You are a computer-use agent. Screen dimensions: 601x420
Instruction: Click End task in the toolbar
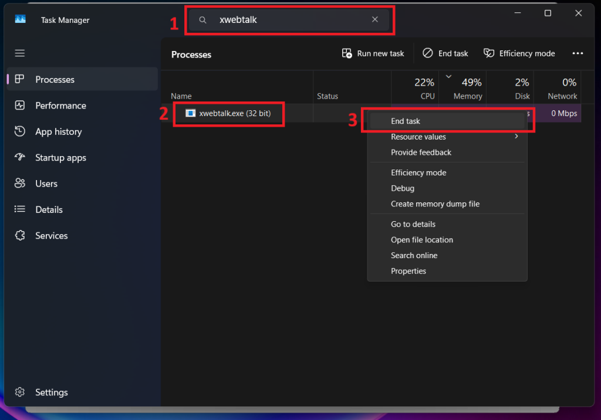(x=445, y=53)
